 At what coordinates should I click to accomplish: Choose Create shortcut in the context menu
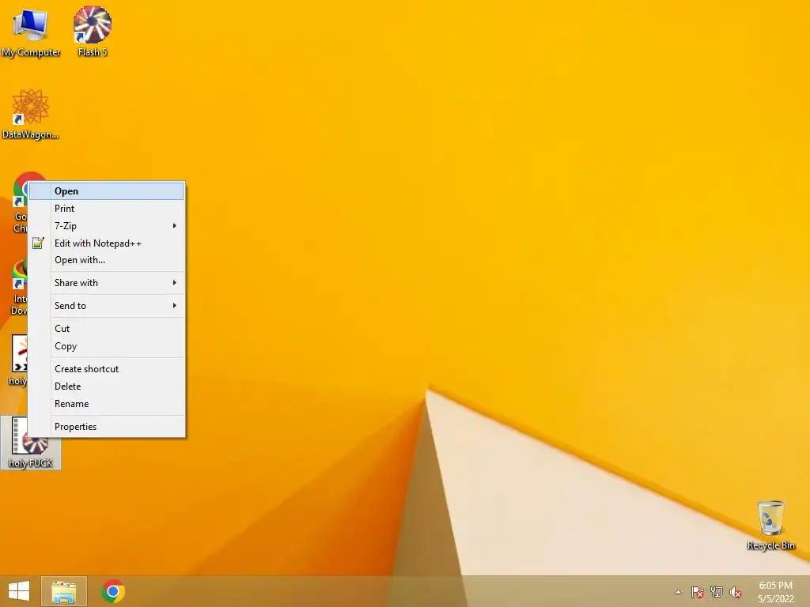click(x=107, y=369)
